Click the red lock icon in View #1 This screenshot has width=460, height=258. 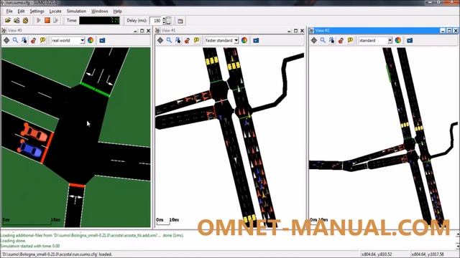tap(187, 40)
